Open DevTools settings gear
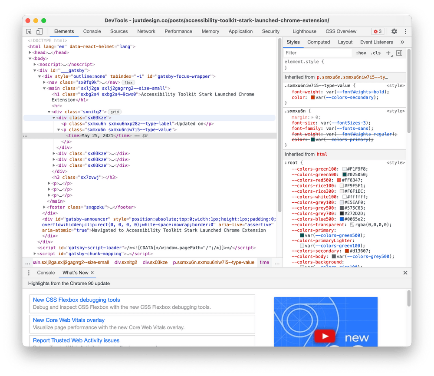Screen dimensions: 434x376 tap(394, 31)
